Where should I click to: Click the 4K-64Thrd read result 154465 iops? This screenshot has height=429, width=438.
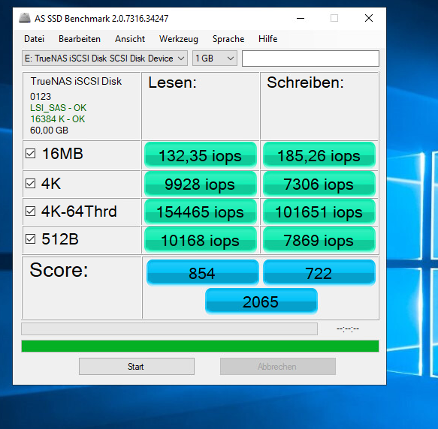201,211
